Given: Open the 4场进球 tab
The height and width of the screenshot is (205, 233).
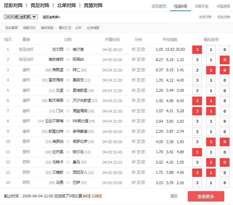Looking at the screenshot, I should click(223, 6).
